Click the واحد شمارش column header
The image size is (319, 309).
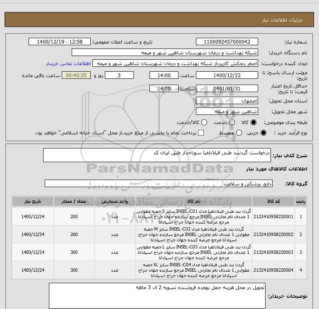tap(115, 202)
